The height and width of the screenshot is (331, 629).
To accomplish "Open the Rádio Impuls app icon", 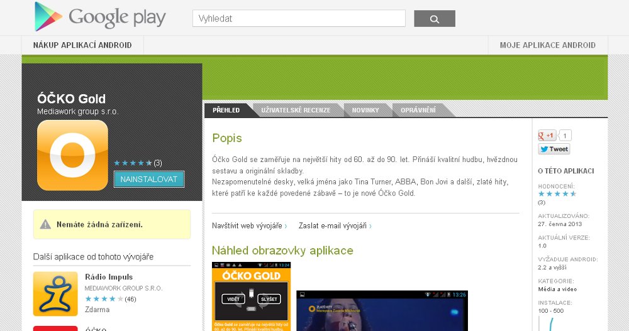I will tap(55, 294).
